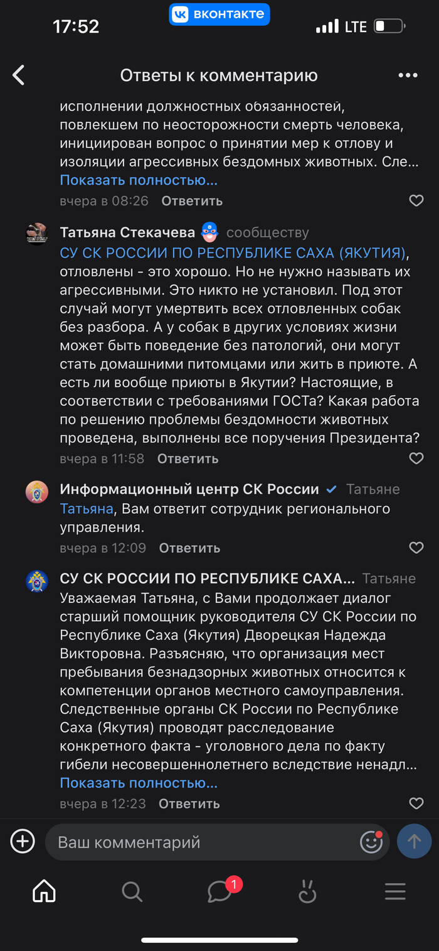Expand the last comment with Показать полностью
Image resolution: width=439 pixels, height=951 pixels.
click(x=139, y=783)
